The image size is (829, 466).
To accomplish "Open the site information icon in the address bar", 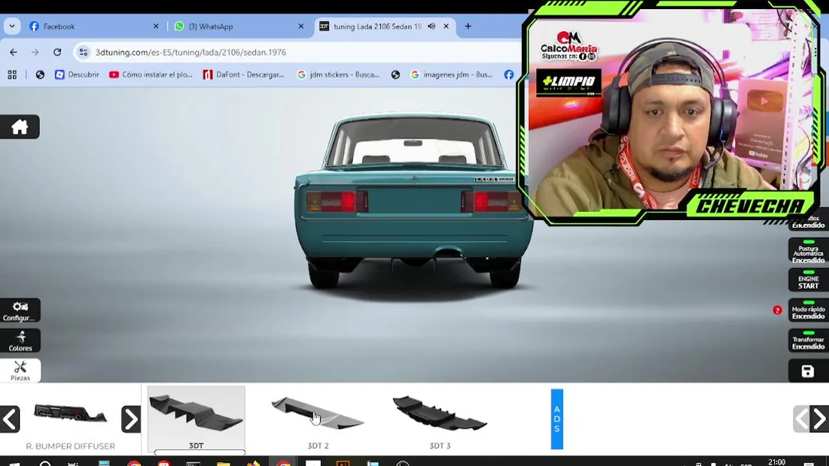I will tap(83, 52).
